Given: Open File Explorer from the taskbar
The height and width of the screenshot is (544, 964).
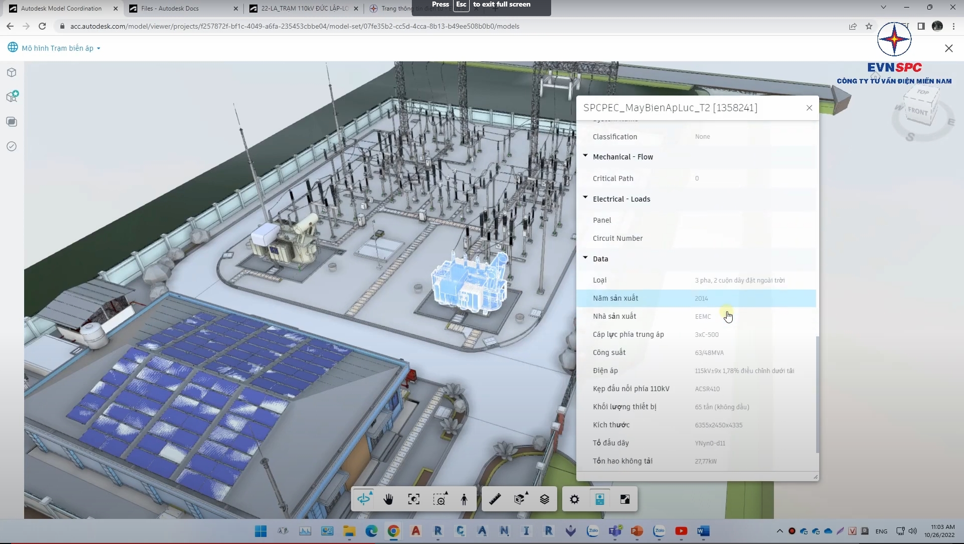Looking at the screenshot, I should click(349, 531).
